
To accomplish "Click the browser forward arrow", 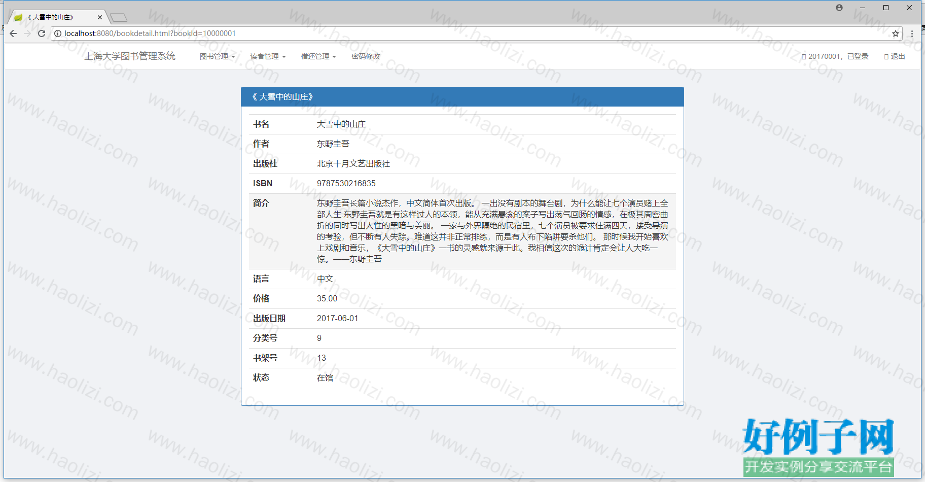I will click(27, 33).
